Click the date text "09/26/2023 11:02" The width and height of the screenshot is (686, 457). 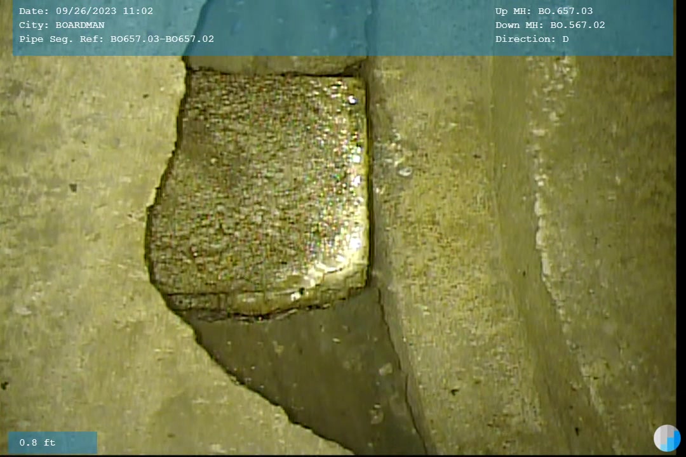pyautogui.click(x=105, y=11)
